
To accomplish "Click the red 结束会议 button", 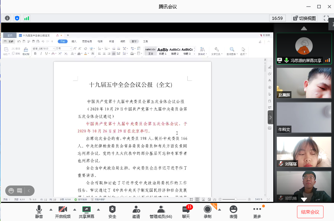I will [310, 212].
